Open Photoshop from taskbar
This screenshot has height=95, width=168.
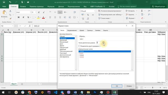pyautogui.click(x=95, y=92)
